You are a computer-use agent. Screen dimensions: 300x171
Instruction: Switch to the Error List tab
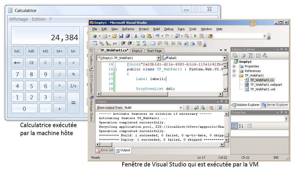105,150
